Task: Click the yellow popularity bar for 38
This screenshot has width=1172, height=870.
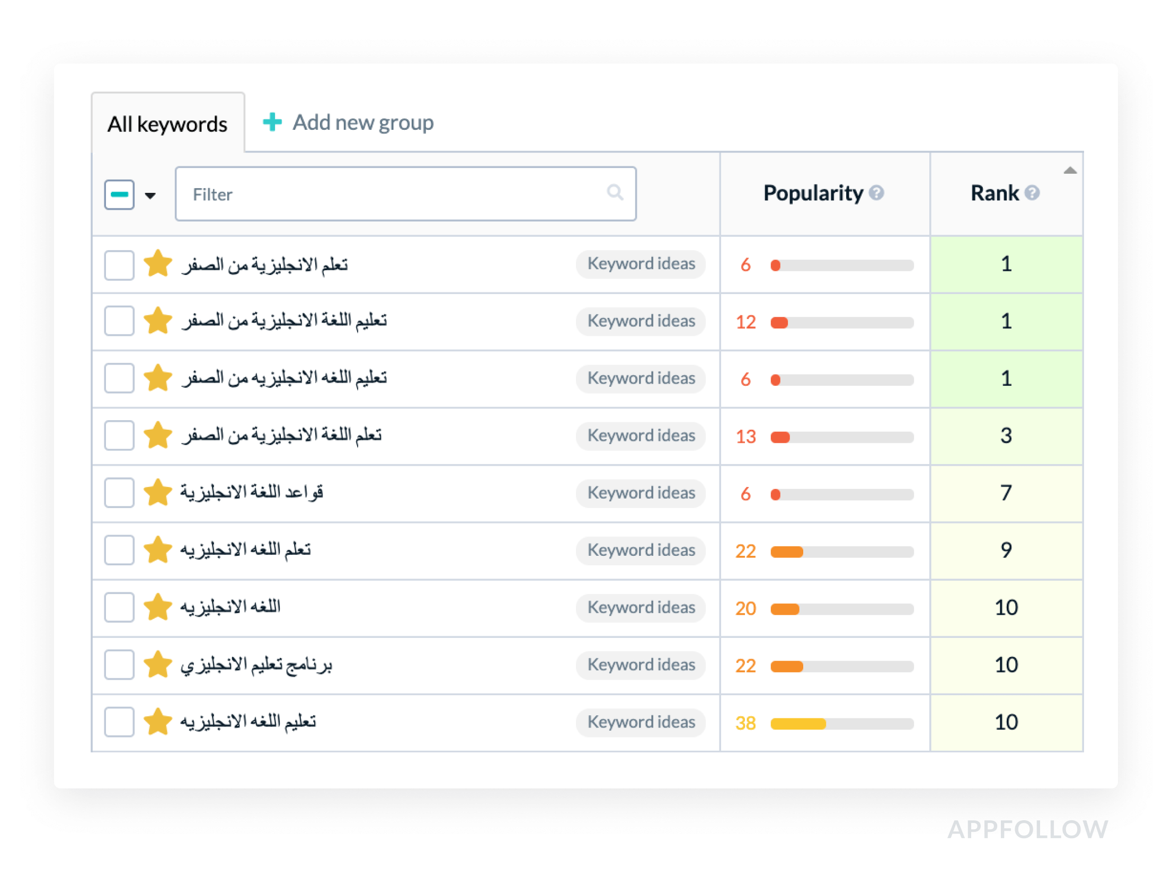Action: point(797,723)
